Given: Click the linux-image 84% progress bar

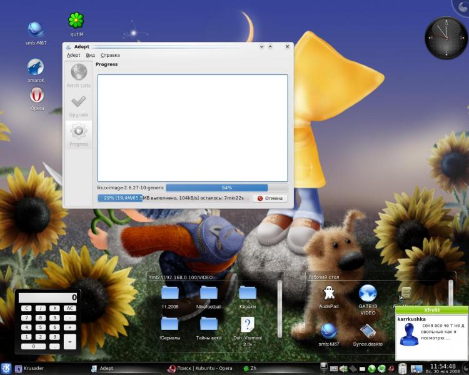Looking at the screenshot, I should [227, 187].
